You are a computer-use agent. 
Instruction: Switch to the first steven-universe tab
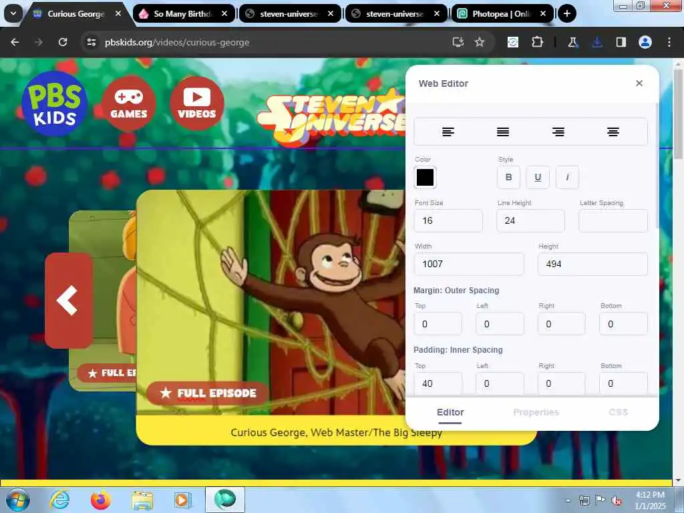[290, 14]
